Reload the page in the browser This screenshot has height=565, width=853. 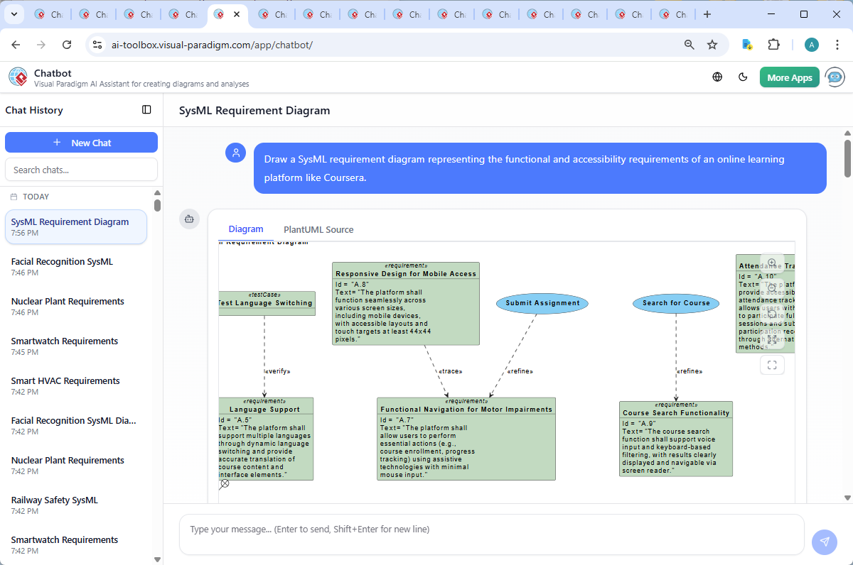[x=67, y=44]
